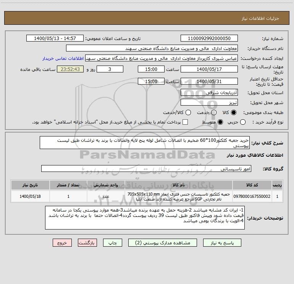Viewport: 294px width, 284px height.
Task: Click column header نام کالا
Action: 179,185
